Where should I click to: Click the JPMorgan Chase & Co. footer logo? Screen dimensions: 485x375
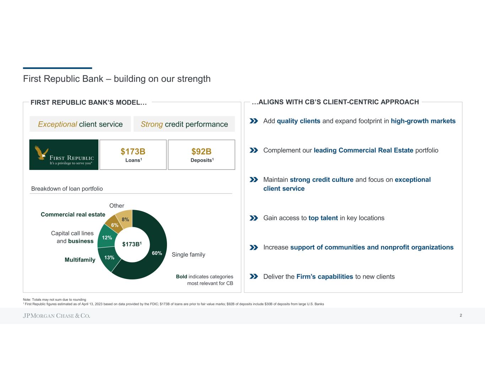tap(56, 316)
